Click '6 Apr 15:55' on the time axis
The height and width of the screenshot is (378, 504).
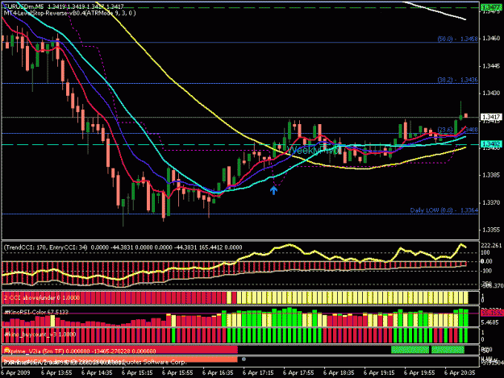[x=177, y=373]
